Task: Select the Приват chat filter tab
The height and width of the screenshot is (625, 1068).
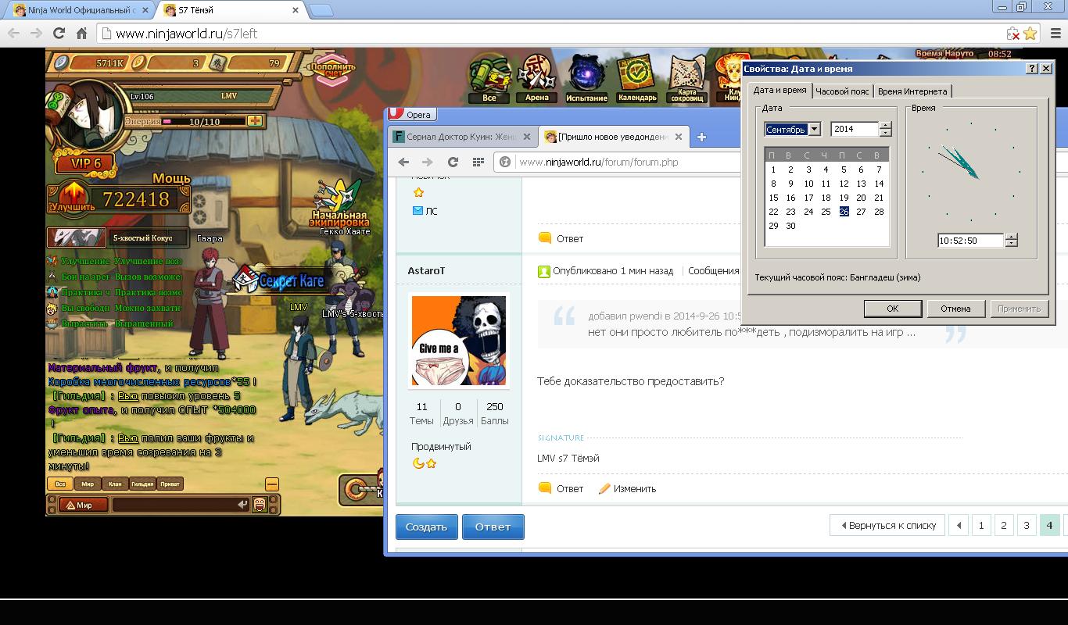Action: [170, 484]
